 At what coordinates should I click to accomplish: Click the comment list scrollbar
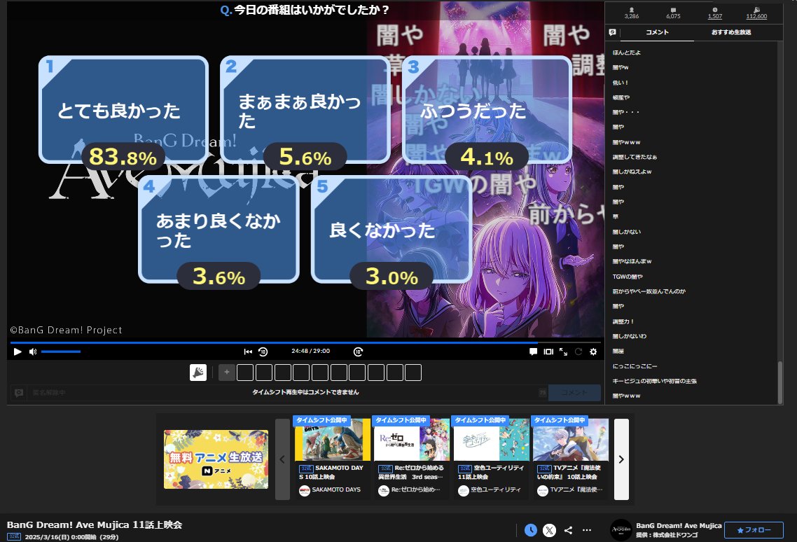coord(780,382)
